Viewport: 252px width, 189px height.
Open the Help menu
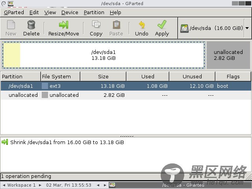[115, 12]
